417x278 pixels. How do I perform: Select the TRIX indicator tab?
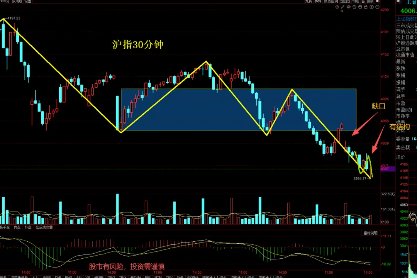[x=123, y=277]
